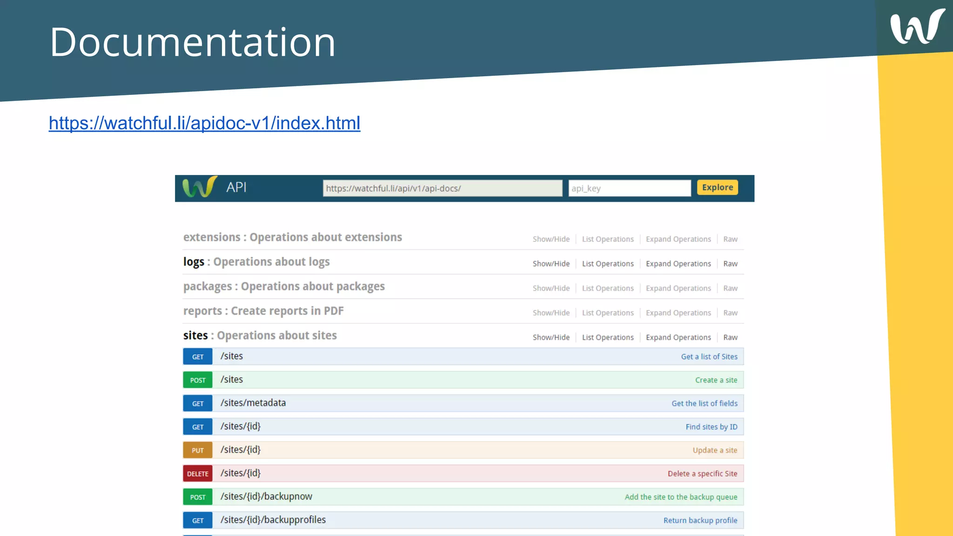Viewport: 953px width, 536px height.
Task: Open the /sites/metadata endpoint path
Action: pyautogui.click(x=253, y=403)
